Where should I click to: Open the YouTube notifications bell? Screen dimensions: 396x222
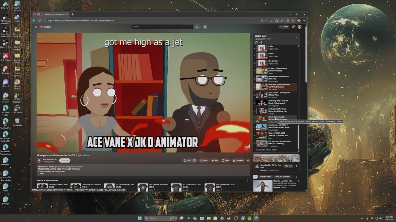coord(293,27)
